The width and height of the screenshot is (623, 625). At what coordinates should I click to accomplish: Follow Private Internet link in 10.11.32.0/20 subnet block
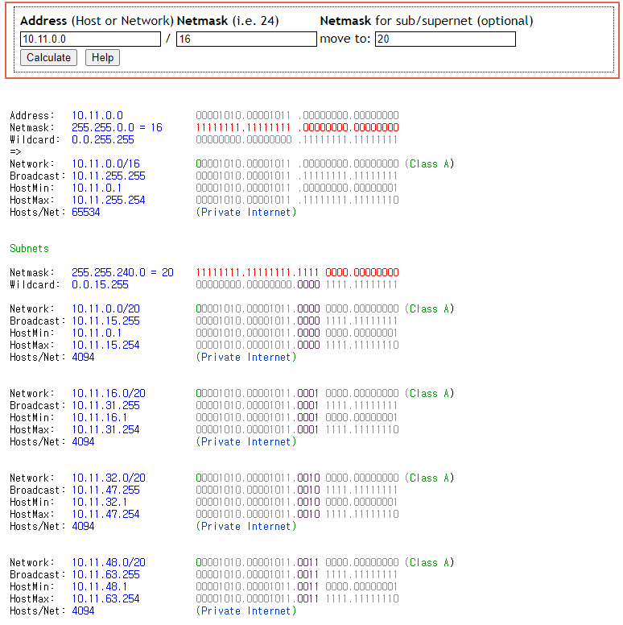click(246, 526)
